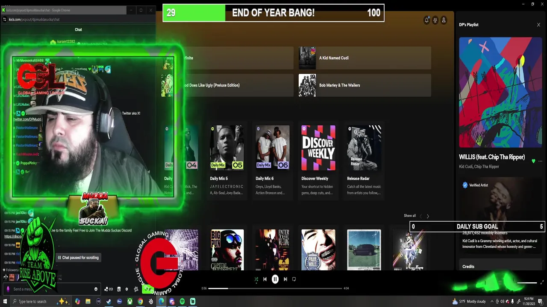Viewport: 547px width, 307px height.
Task: Open Release Radar playlist card
Action: [364, 161]
